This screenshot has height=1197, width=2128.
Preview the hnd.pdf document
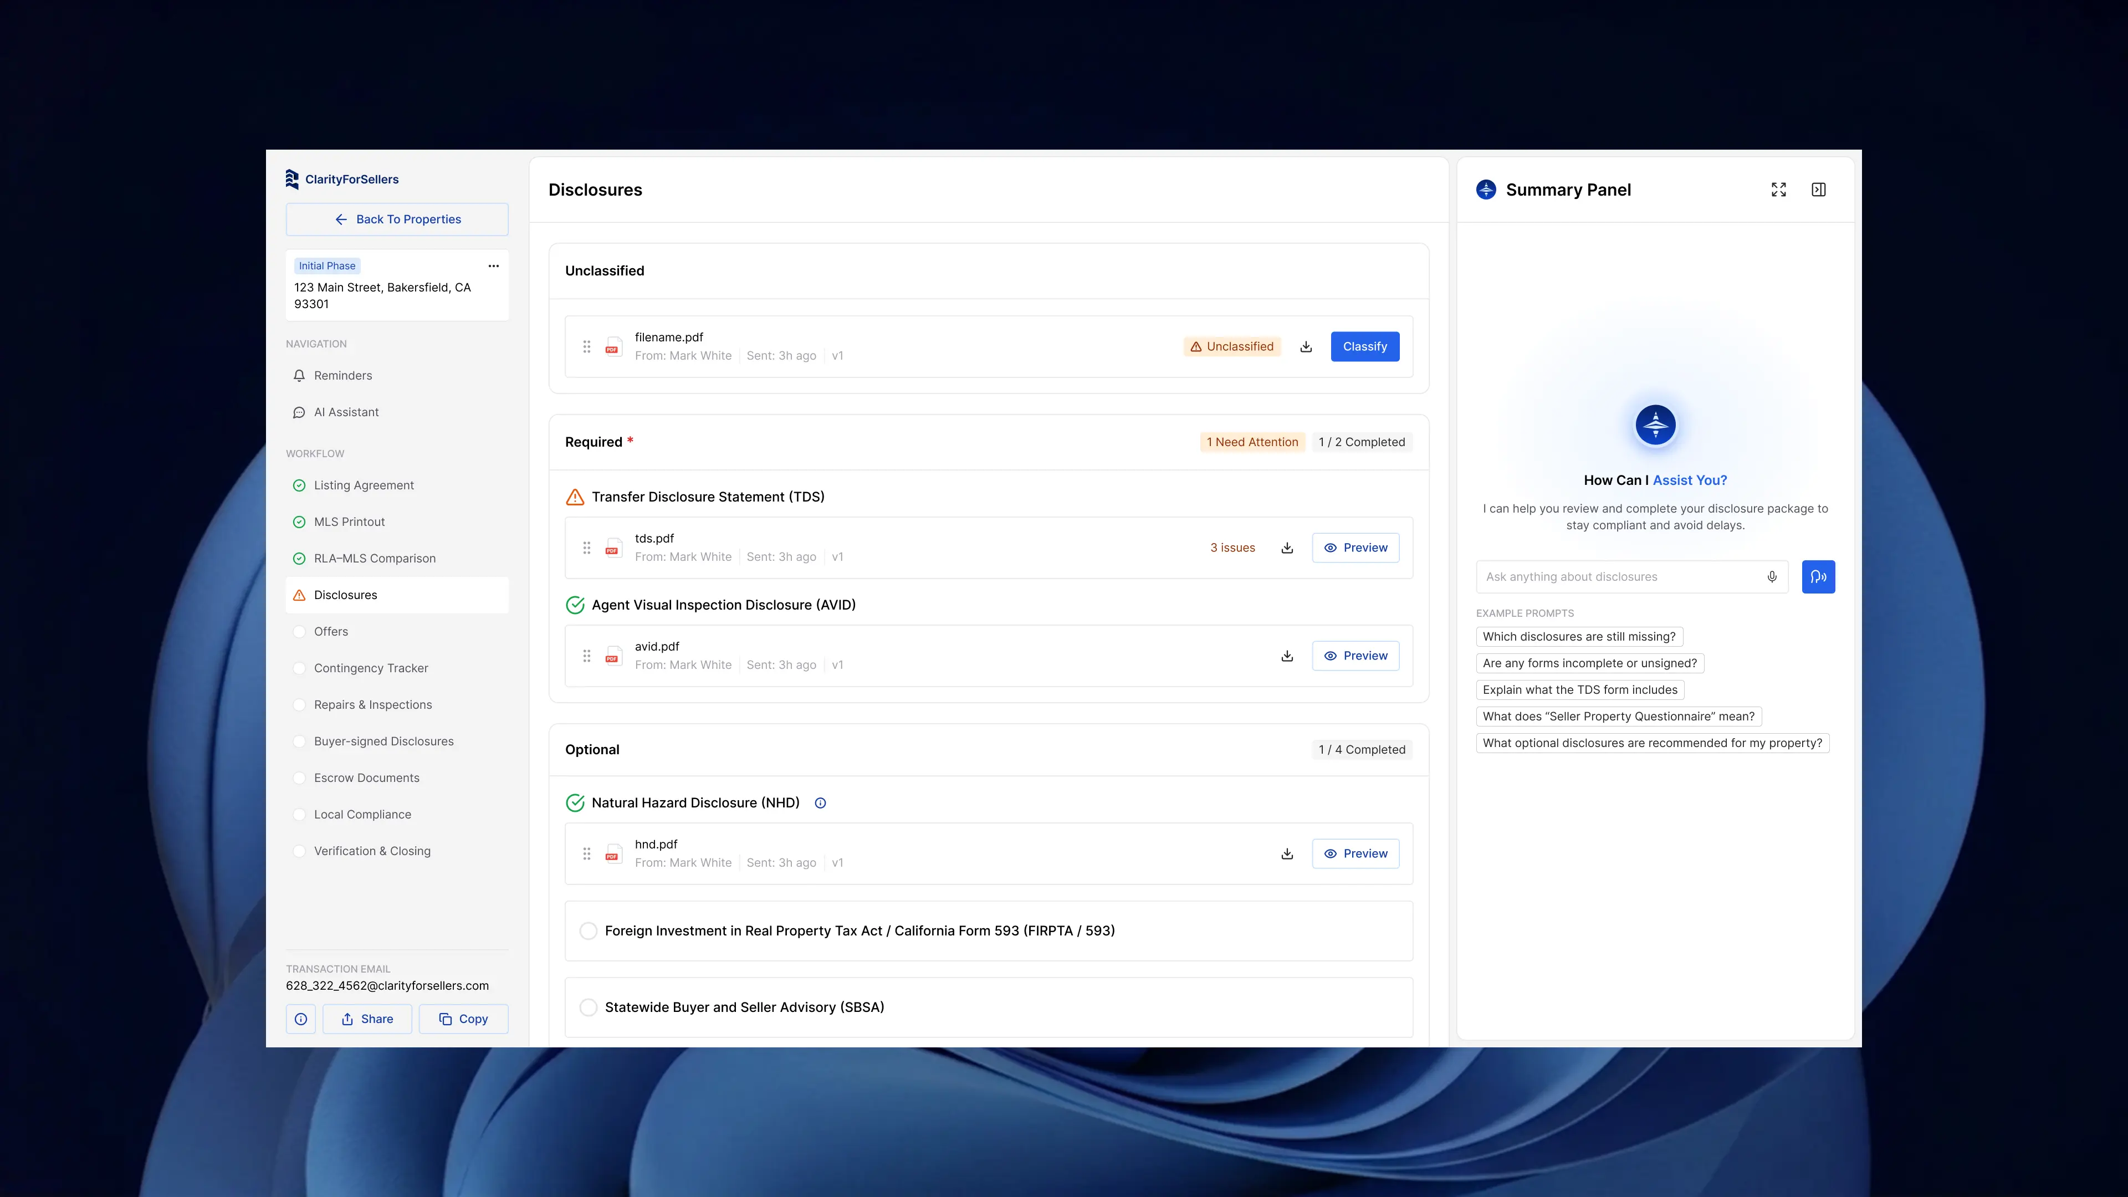pyautogui.click(x=1355, y=853)
